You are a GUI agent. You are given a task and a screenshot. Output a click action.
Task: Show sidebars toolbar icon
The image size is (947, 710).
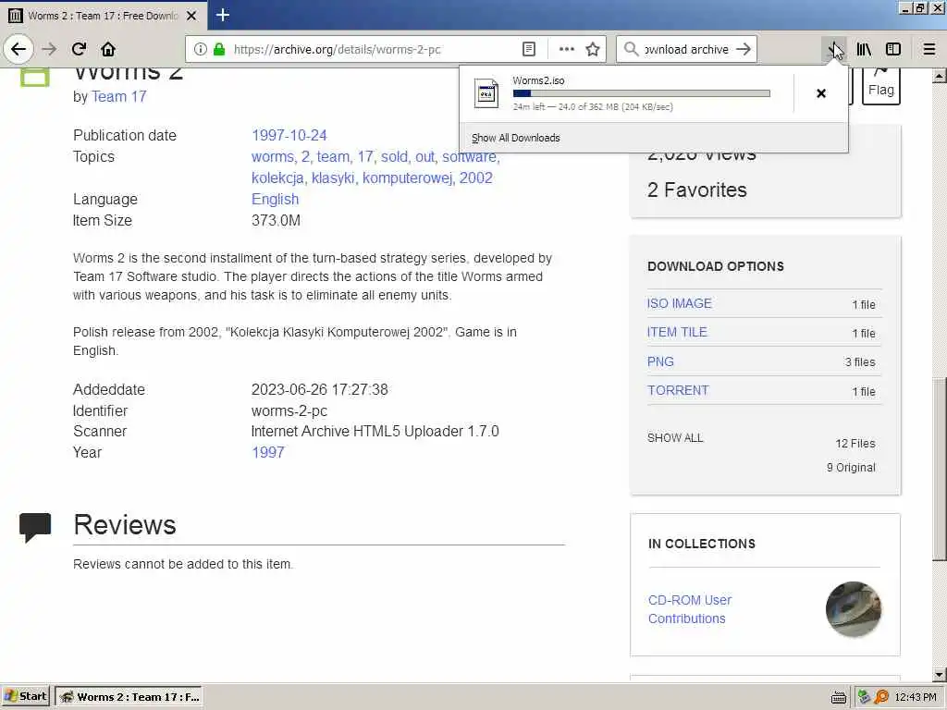[893, 49]
